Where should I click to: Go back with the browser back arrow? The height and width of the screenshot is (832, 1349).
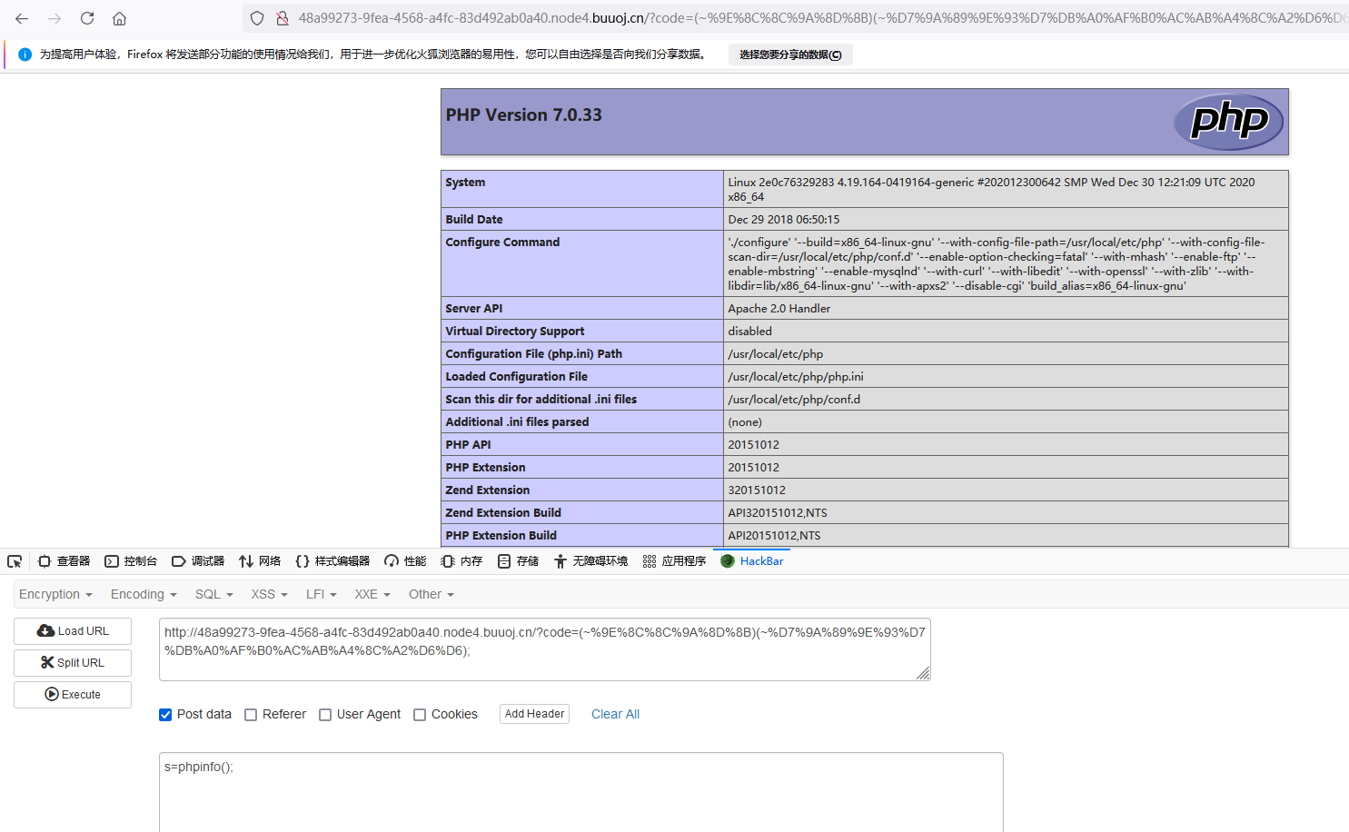click(22, 18)
